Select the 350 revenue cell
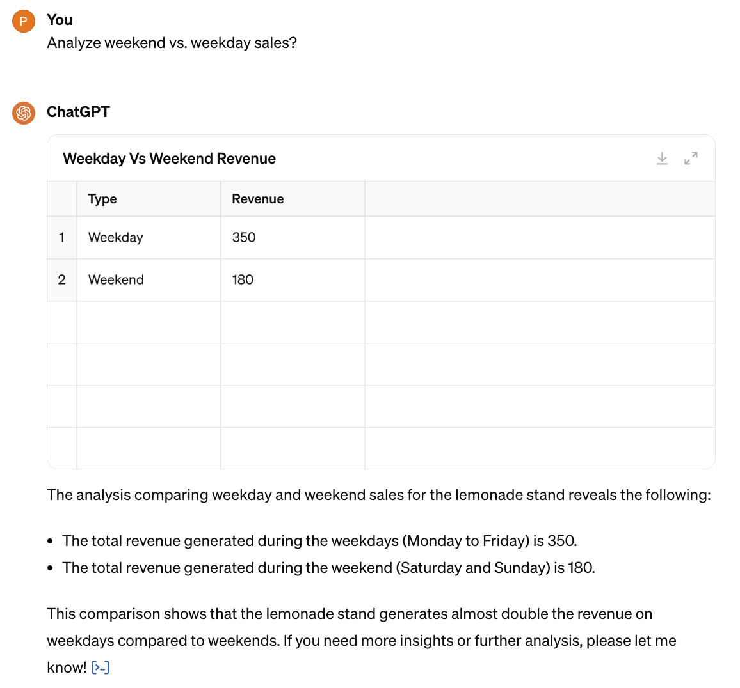Viewport: 740px width, 688px height. (293, 238)
